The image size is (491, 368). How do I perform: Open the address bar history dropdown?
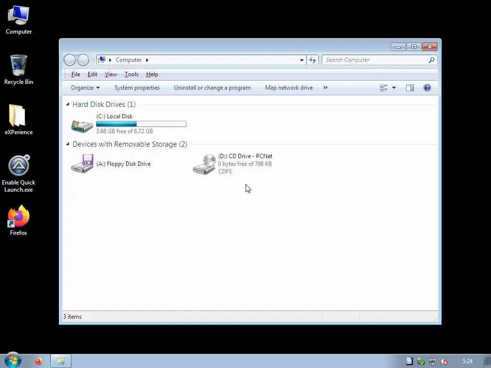[302, 60]
